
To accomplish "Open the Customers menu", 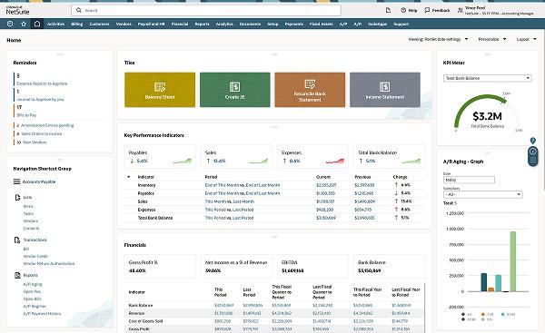I will (99, 24).
